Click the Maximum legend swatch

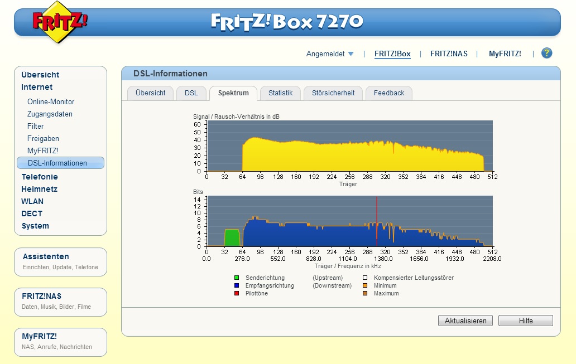(x=365, y=293)
